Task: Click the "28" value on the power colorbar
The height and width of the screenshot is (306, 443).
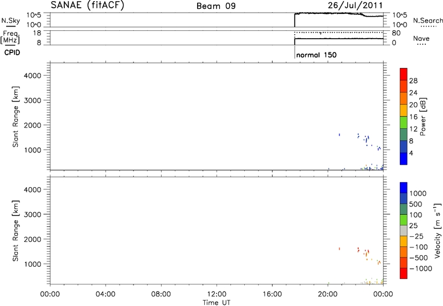Action: [413, 81]
